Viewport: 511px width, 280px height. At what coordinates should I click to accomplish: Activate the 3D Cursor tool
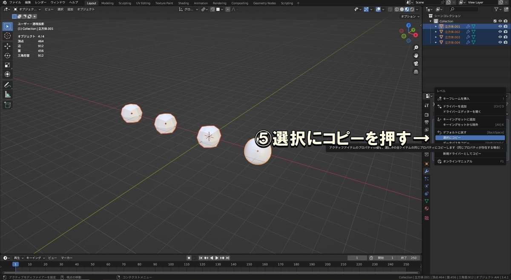point(7,36)
